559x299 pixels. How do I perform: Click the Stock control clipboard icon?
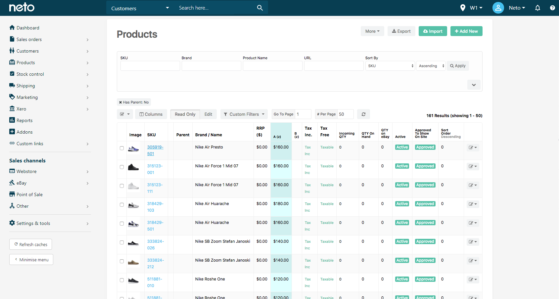(x=12, y=74)
